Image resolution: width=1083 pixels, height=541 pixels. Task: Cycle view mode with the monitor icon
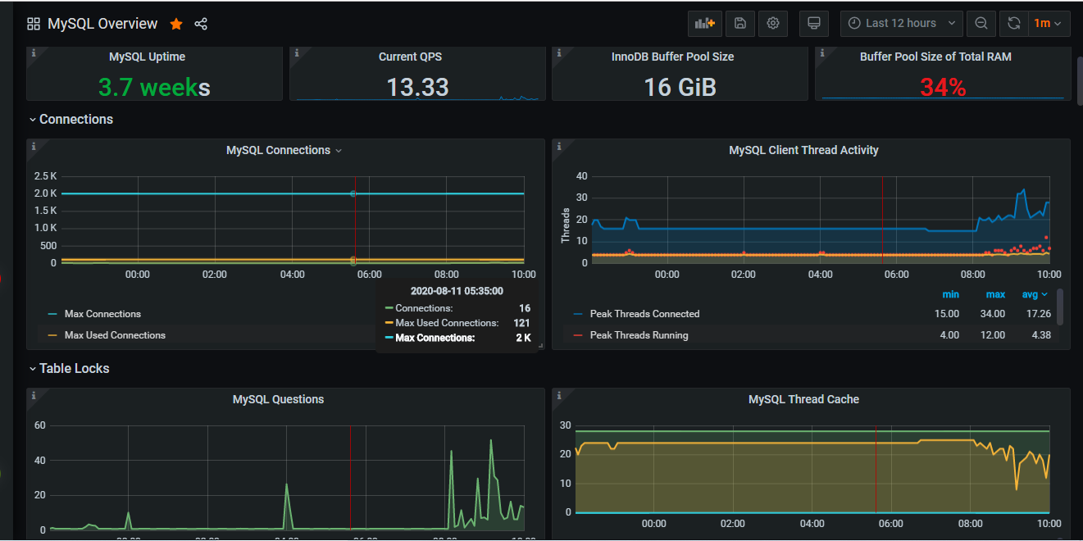814,23
